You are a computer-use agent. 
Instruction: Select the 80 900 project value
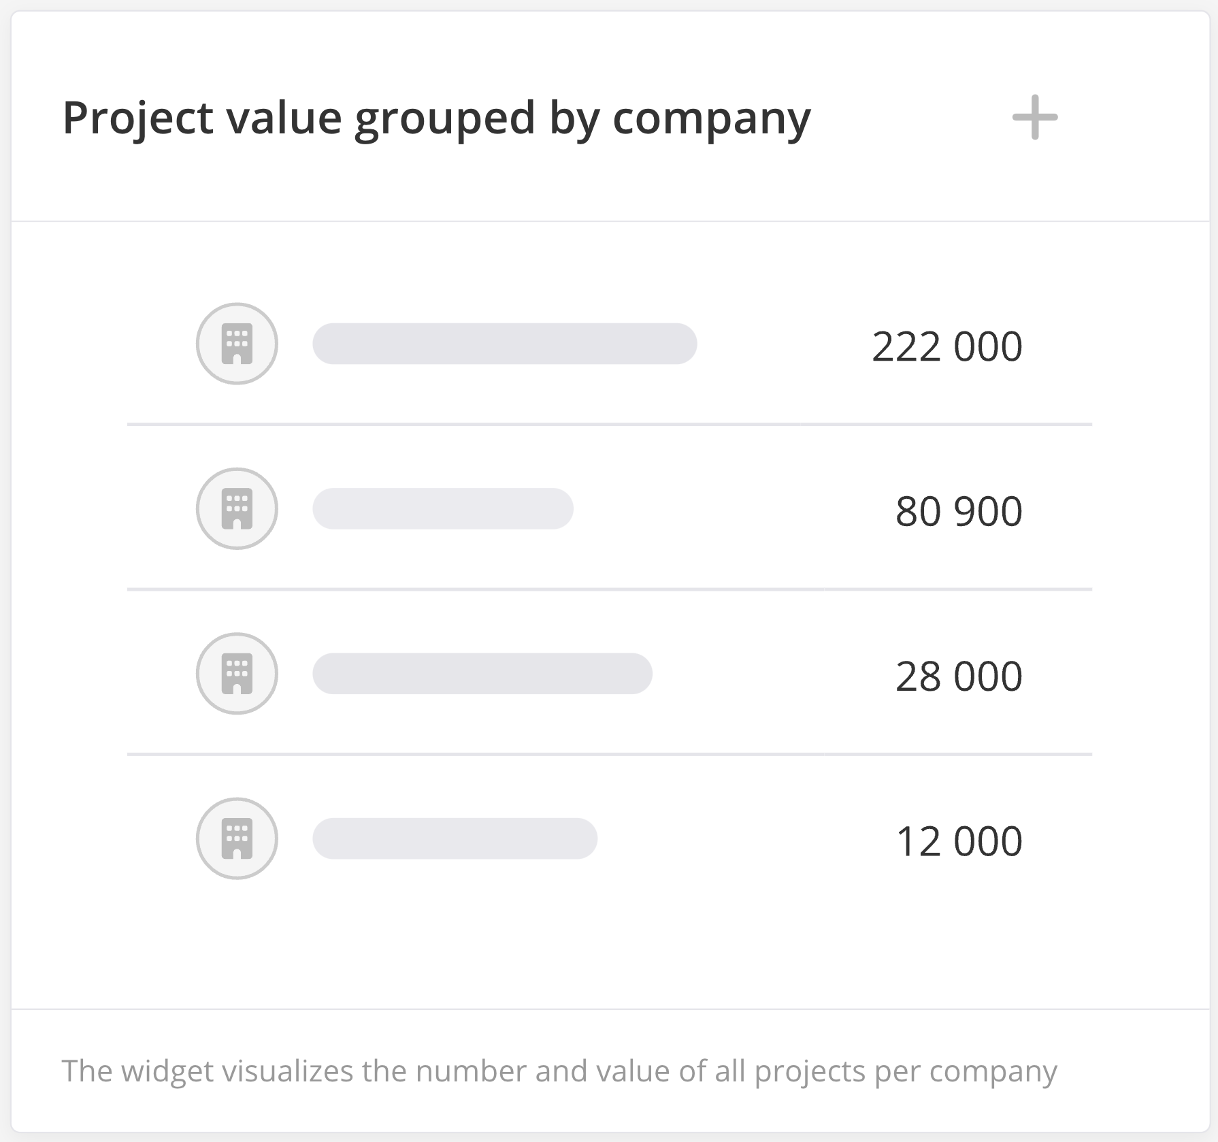(958, 511)
